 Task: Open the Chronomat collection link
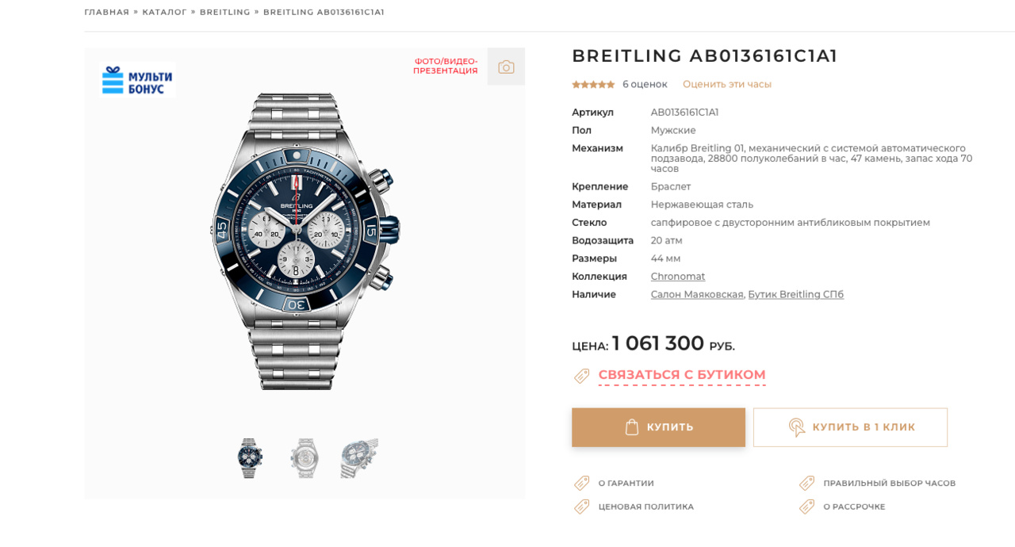coord(677,277)
